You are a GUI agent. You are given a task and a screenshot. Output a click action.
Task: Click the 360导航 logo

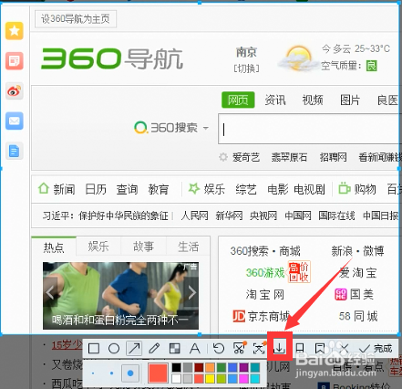pos(112,58)
